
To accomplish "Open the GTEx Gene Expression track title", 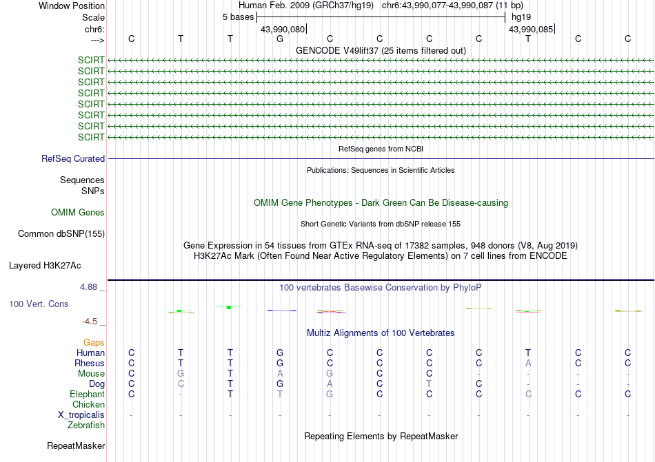I will tap(381, 245).
